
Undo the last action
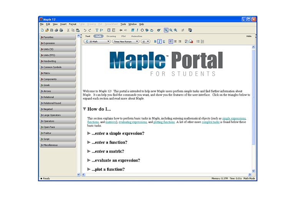(85, 30)
